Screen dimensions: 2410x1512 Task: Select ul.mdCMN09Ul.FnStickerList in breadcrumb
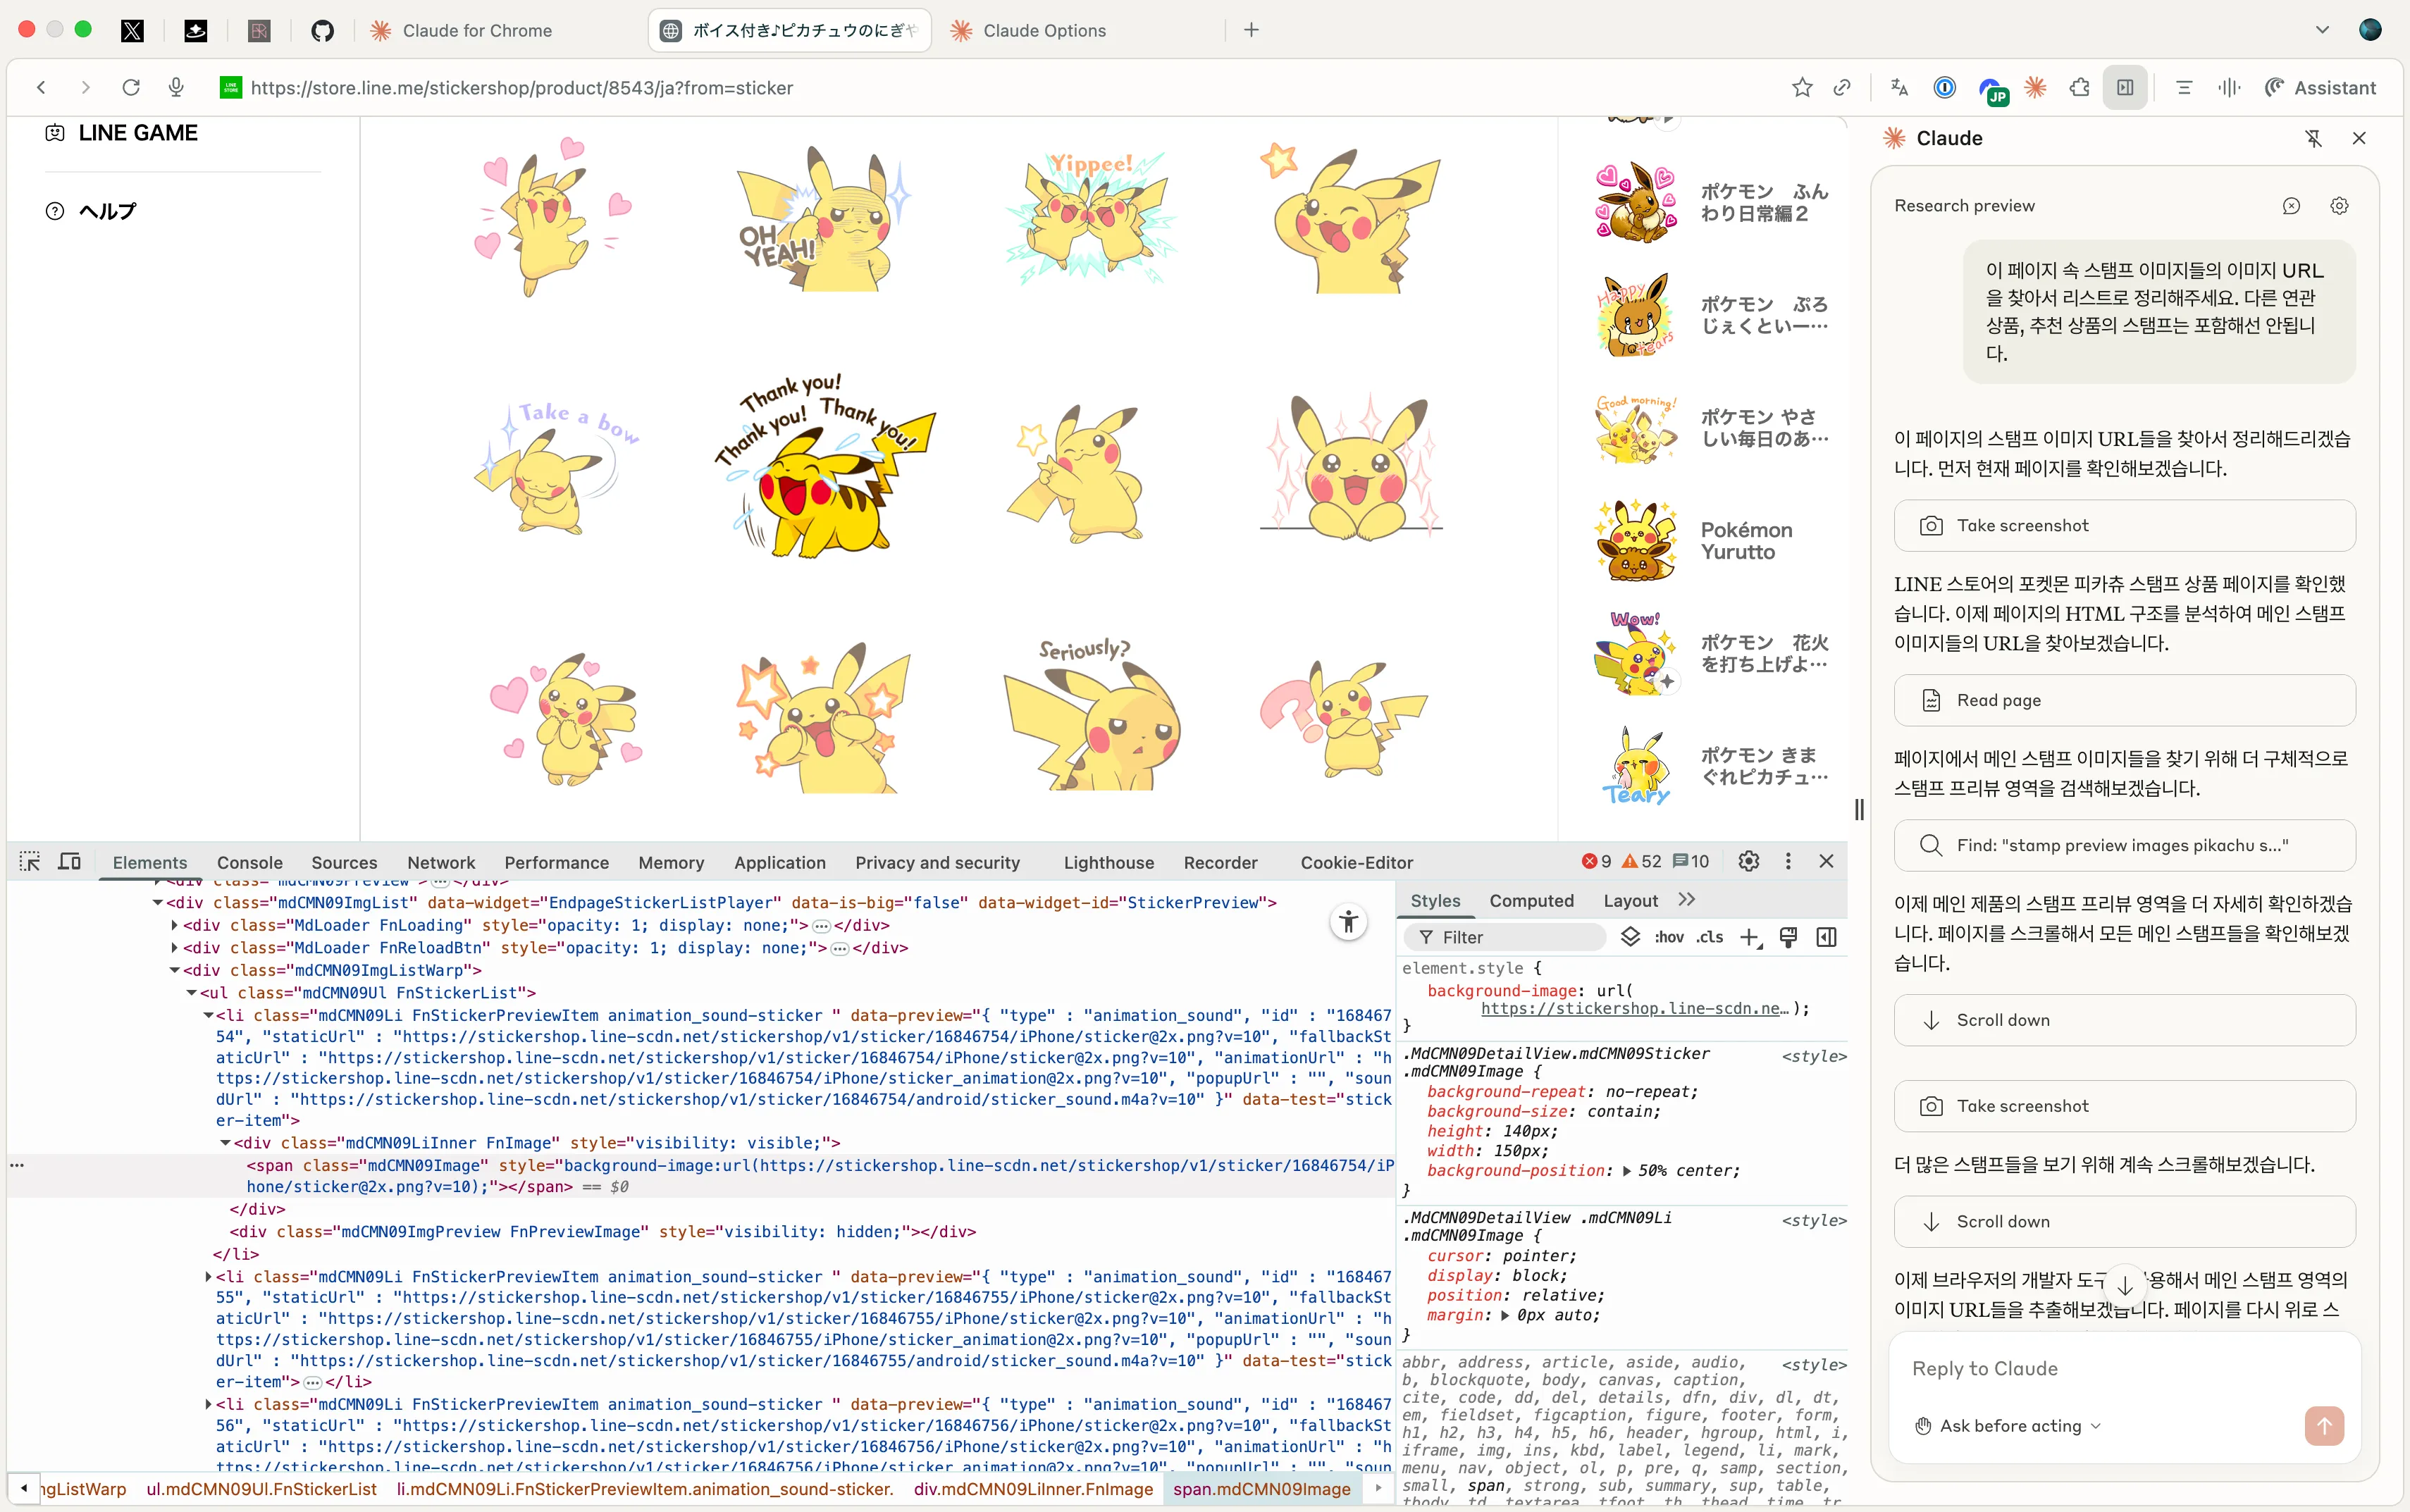click(x=261, y=1489)
